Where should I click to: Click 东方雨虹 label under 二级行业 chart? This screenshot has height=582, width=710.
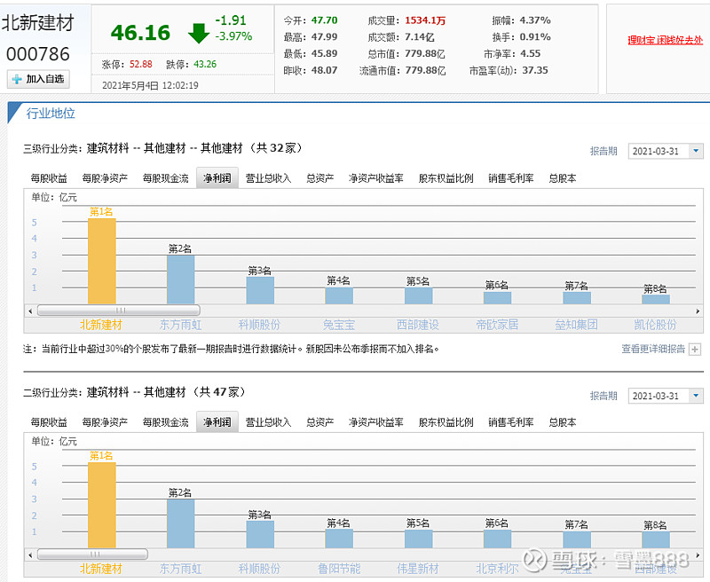click(180, 569)
